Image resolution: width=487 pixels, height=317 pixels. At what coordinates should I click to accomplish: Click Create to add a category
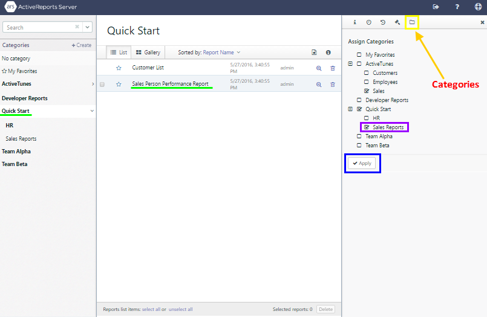coord(82,45)
